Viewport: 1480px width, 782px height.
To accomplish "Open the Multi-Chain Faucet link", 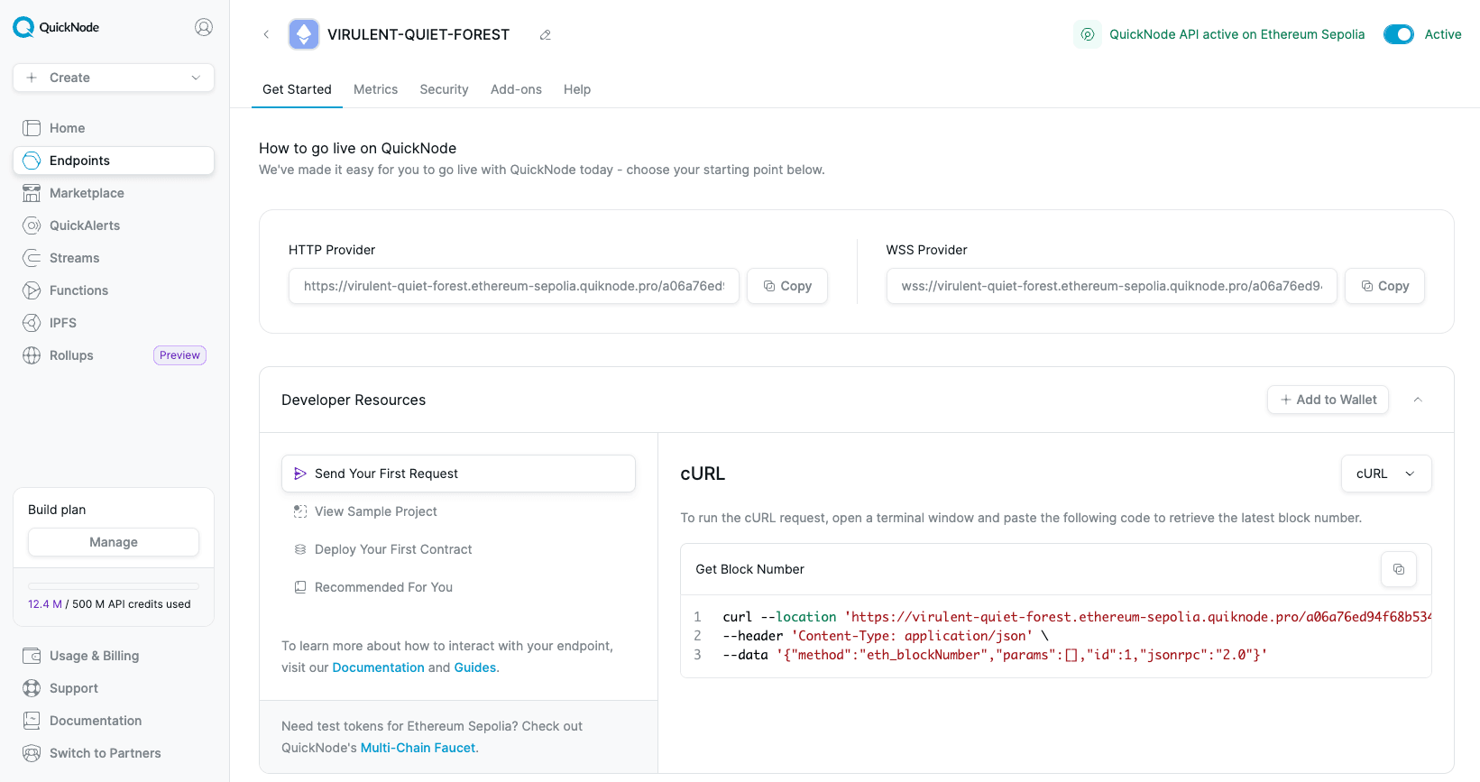I will [x=418, y=748].
